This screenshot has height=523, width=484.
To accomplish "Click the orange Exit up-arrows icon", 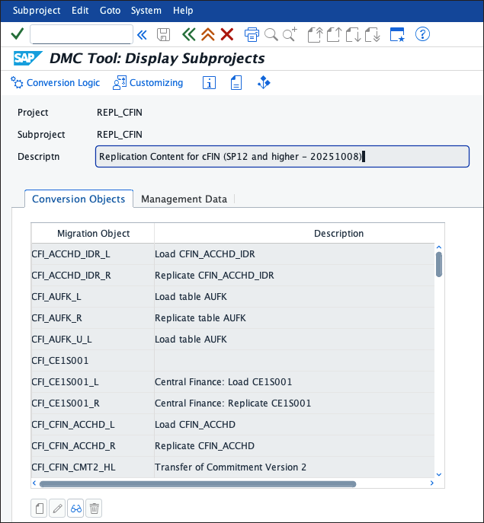I will click(208, 34).
